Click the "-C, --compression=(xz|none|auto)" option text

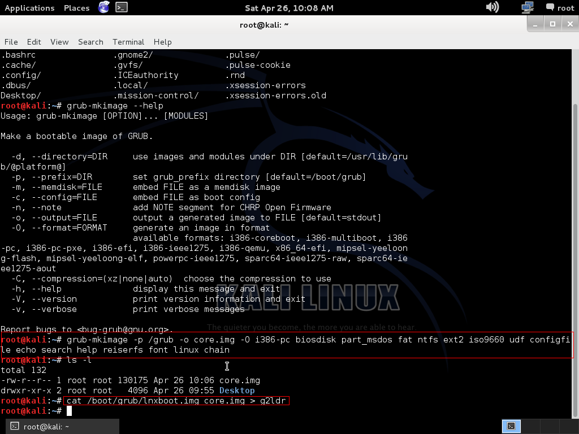92,279
